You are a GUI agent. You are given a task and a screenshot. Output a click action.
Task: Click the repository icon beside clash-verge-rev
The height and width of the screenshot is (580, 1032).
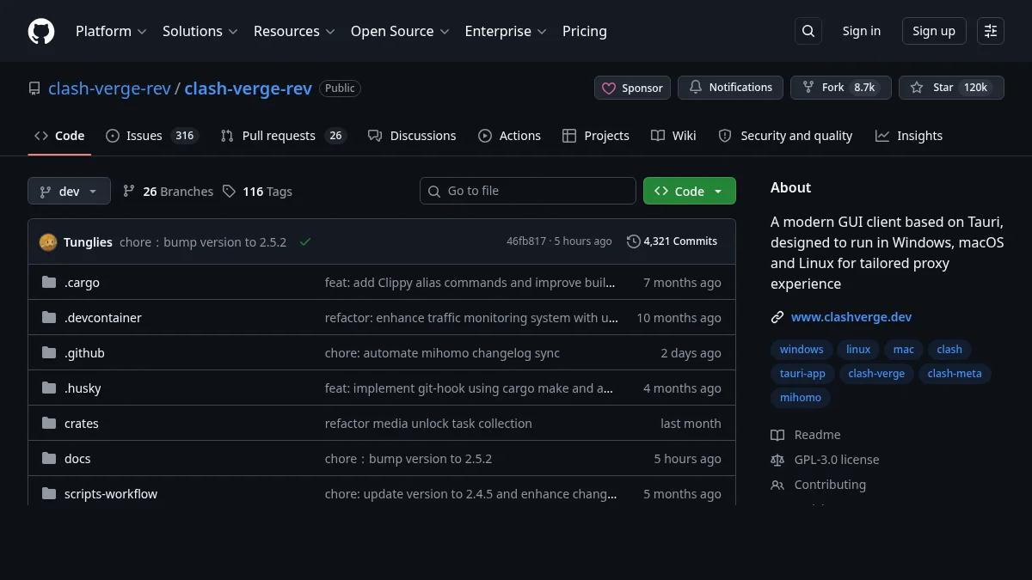[x=34, y=89]
